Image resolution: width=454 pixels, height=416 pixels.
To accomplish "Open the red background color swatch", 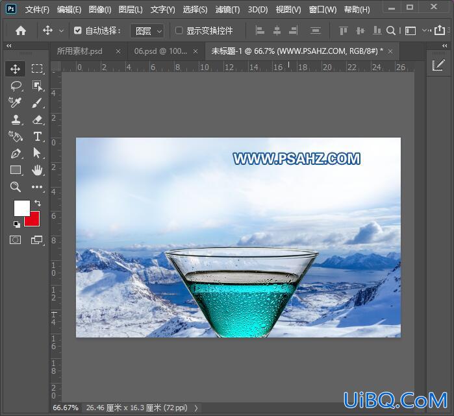I will coord(33,221).
